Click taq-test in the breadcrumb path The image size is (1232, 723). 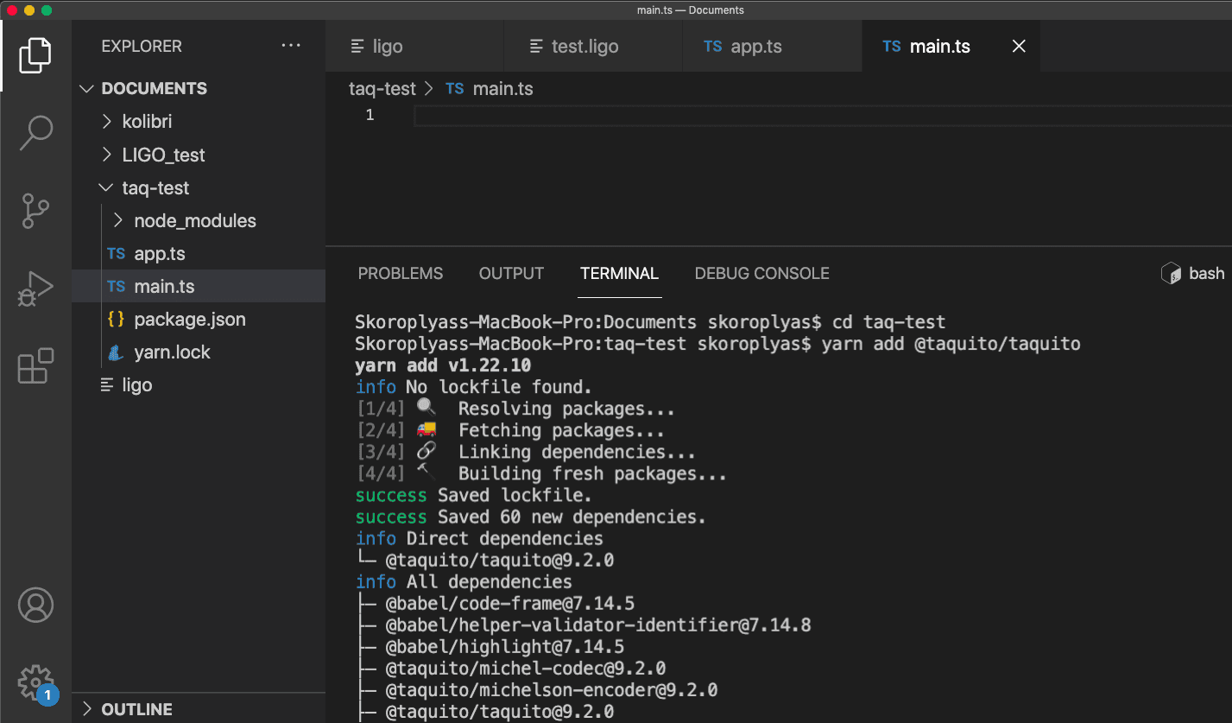click(x=382, y=89)
